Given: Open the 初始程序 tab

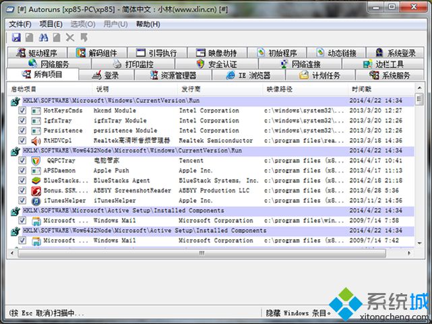Looking at the screenshot, I should click(277, 53).
